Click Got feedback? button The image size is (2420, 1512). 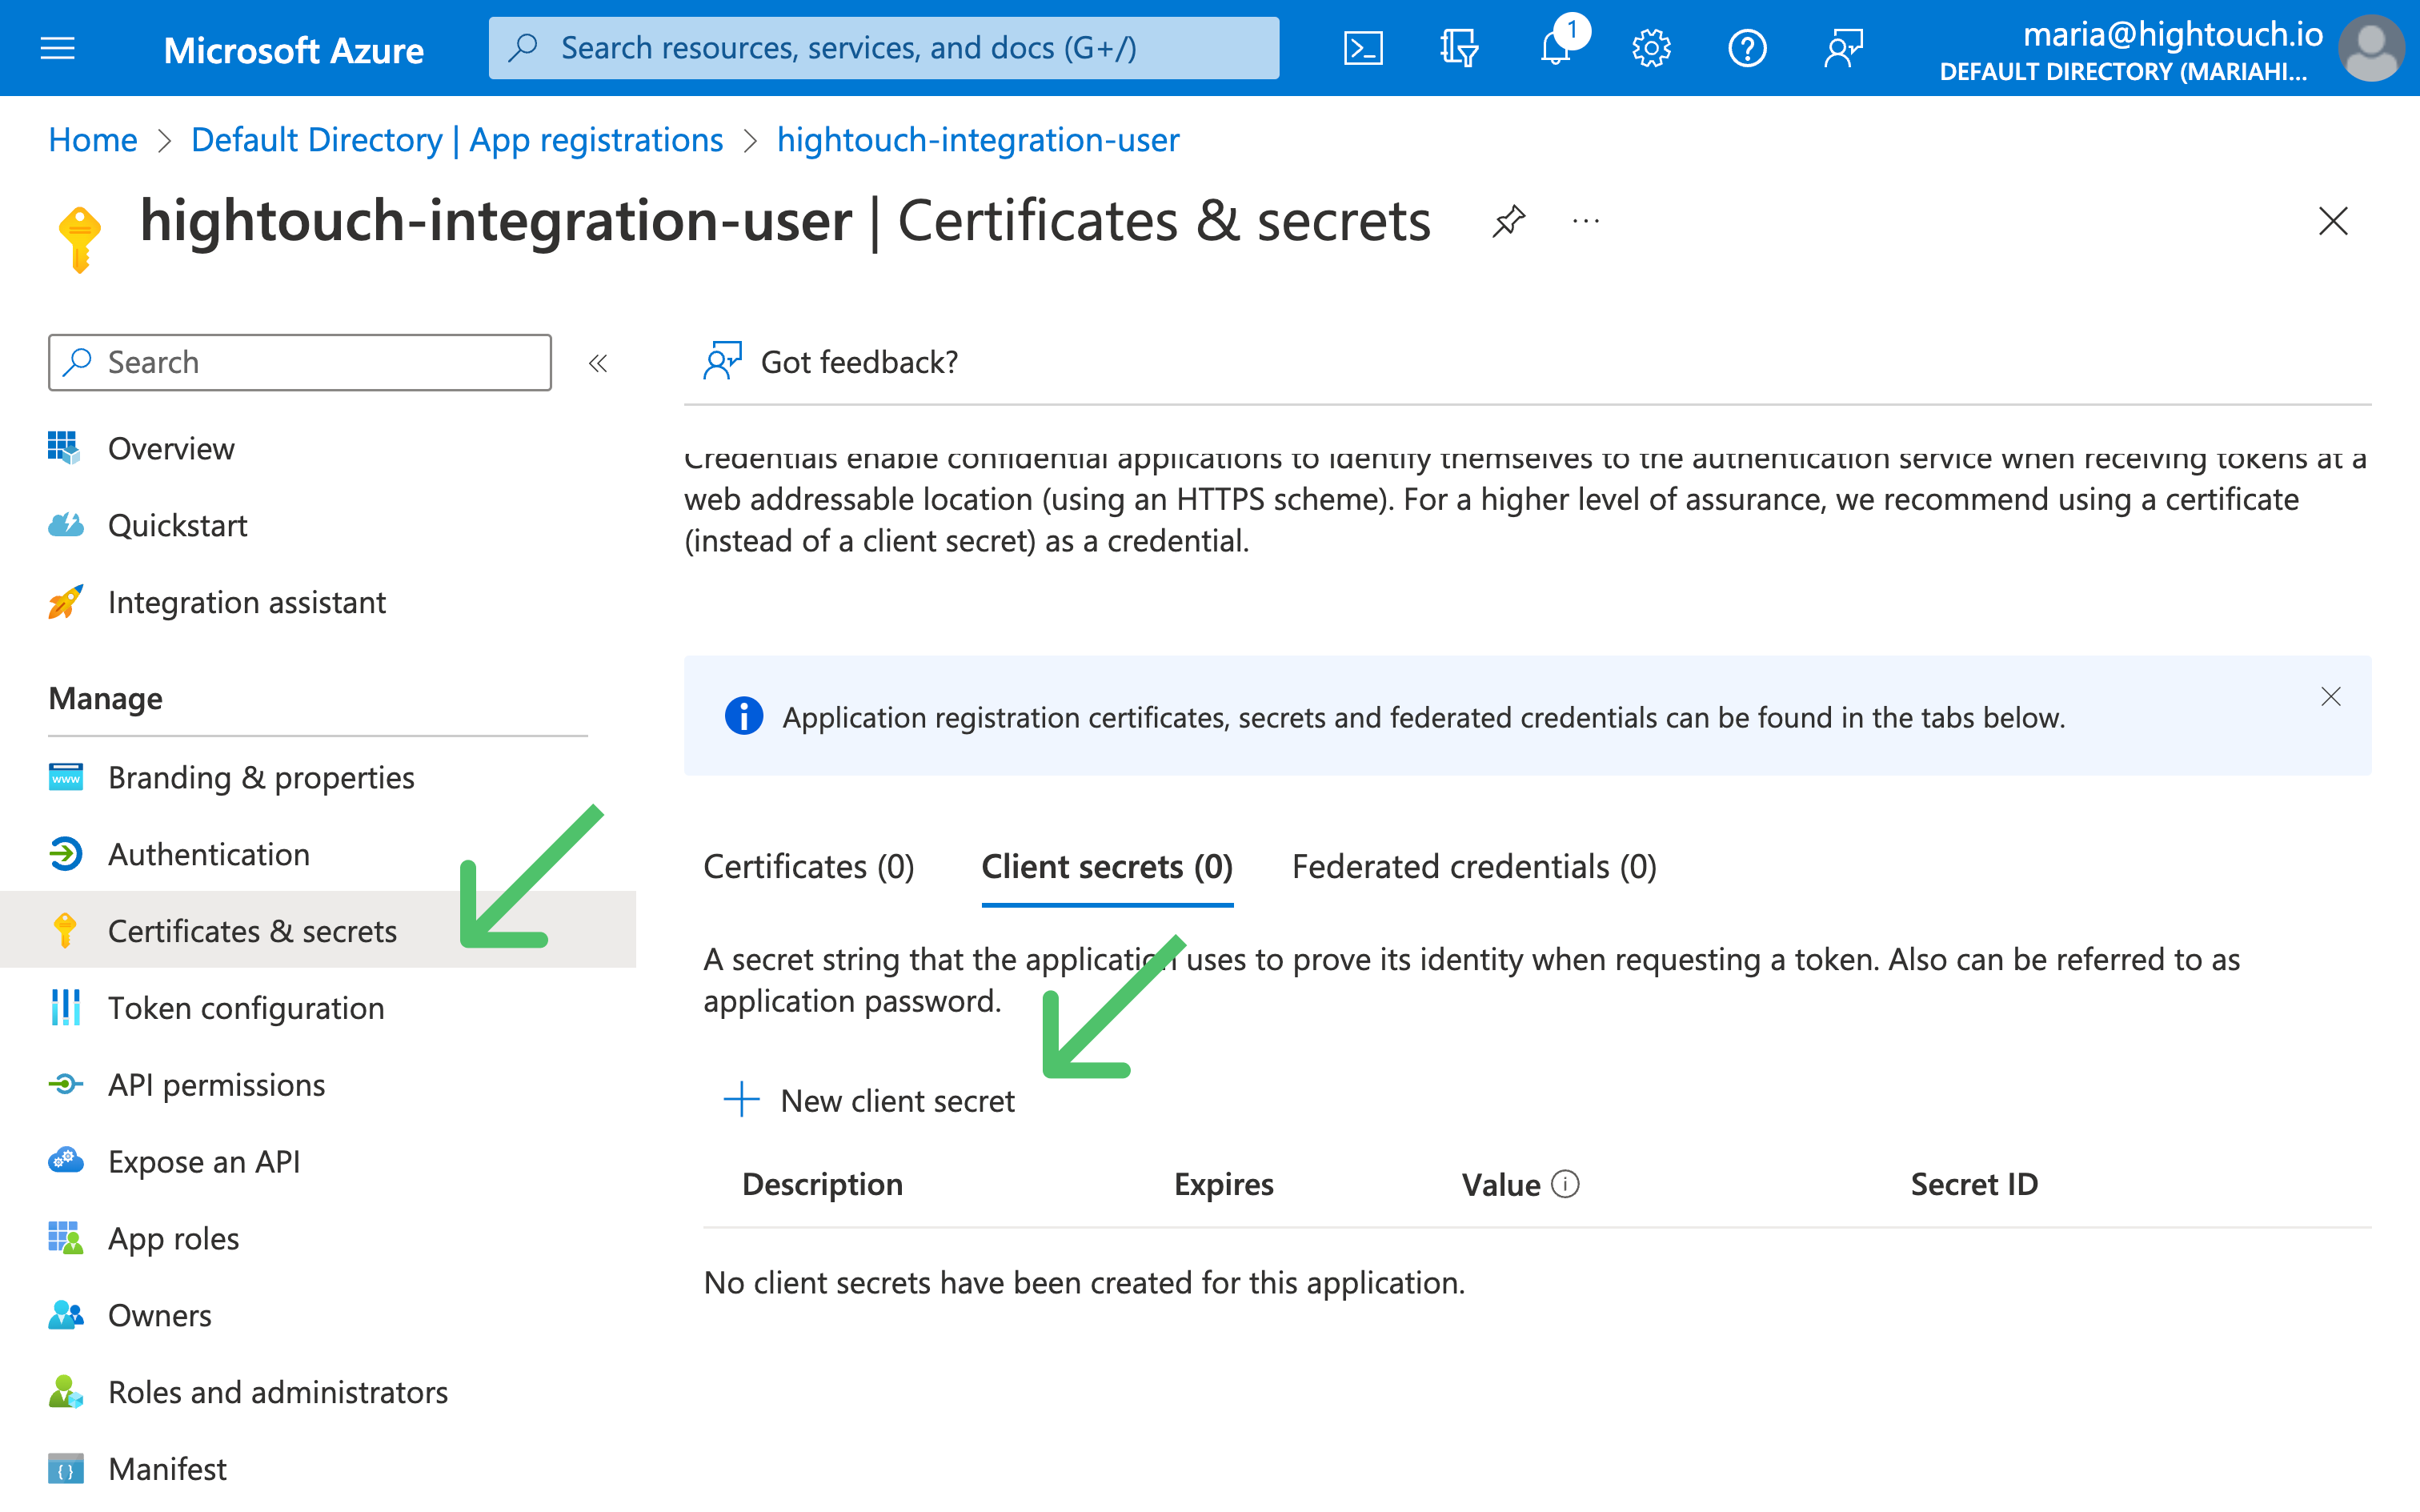tap(830, 362)
